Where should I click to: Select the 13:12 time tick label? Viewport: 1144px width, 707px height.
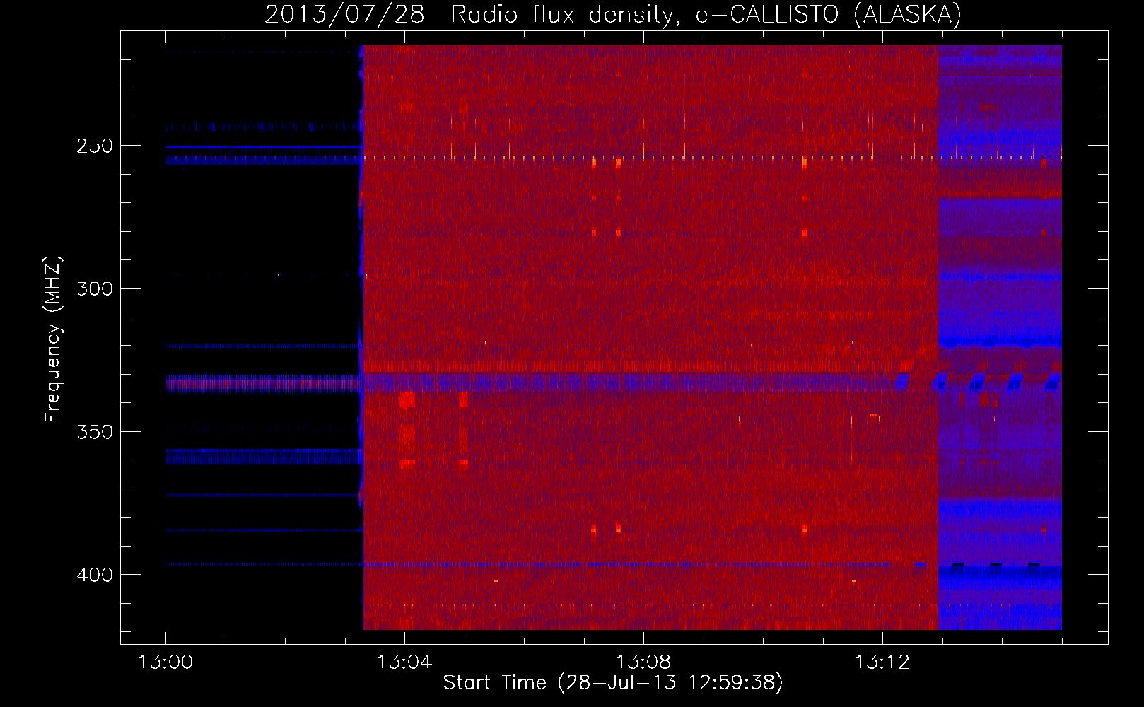point(882,662)
